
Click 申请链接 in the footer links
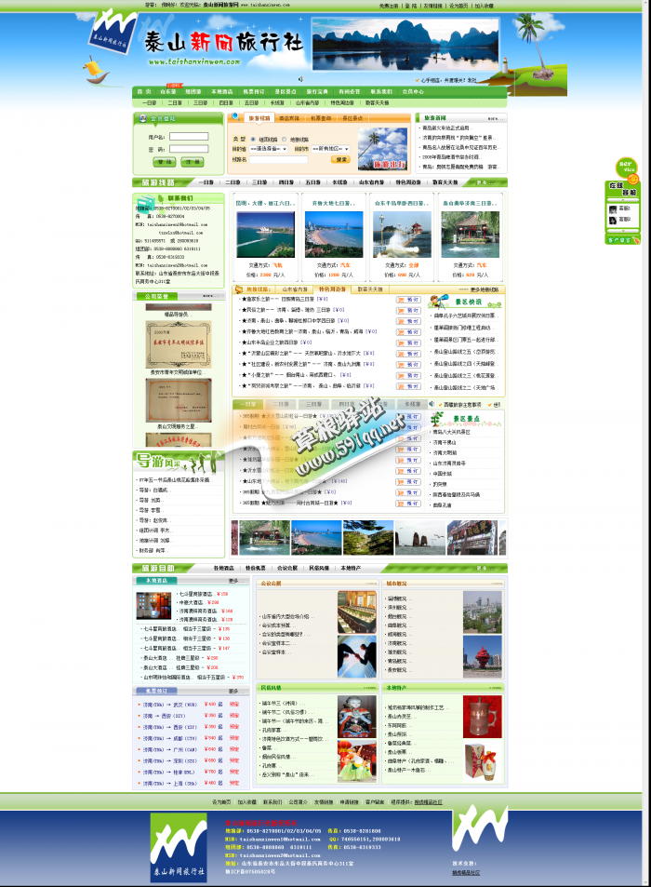tap(350, 802)
